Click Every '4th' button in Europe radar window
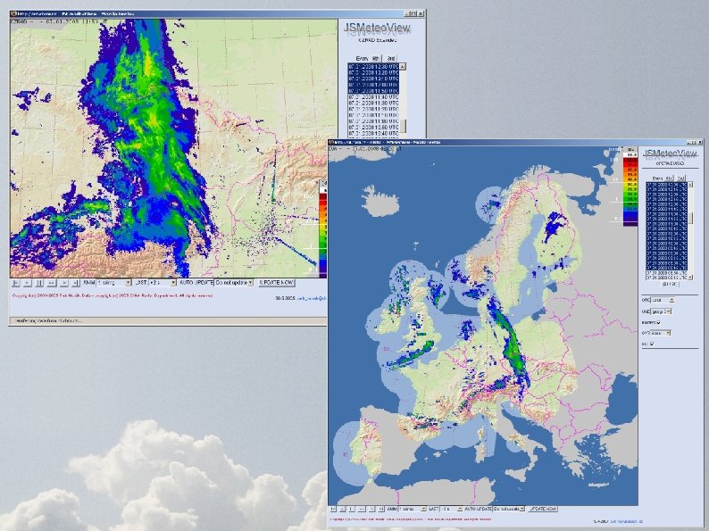This screenshot has height=531, width=709. point(669,178)
